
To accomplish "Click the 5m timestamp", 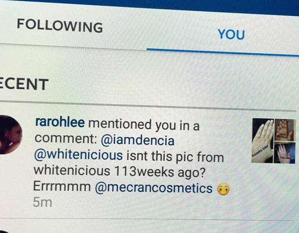I will click(42, 202).
